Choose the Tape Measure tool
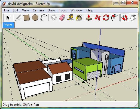This screenshot has height=109, width=140. click(71, 18)
